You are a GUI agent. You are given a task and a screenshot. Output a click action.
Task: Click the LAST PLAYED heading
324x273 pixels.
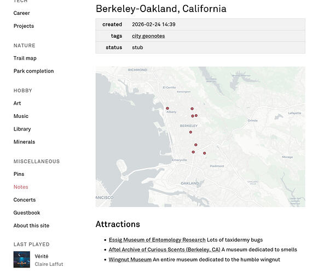[31, 245]
